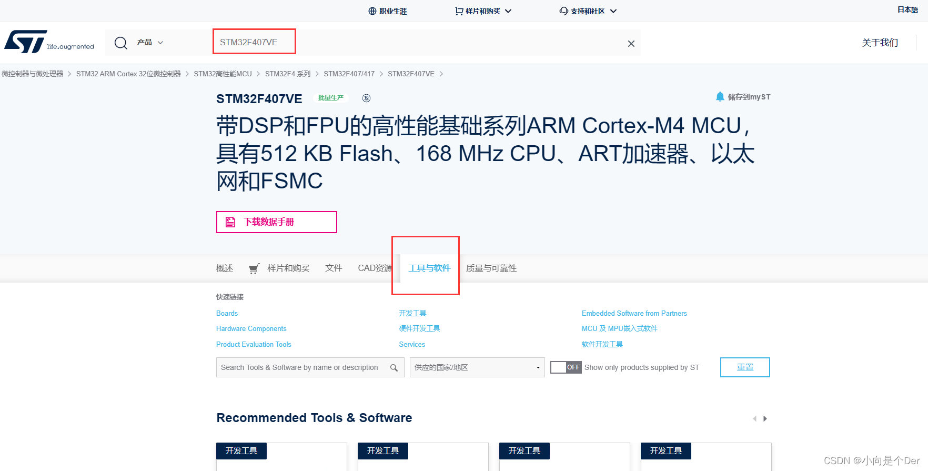Open the 硬件开发工具 quick link

(x=419, y=328)
